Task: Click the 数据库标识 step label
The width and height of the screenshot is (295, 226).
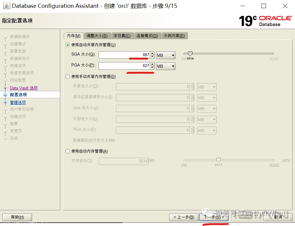Action: pos(20,58)
